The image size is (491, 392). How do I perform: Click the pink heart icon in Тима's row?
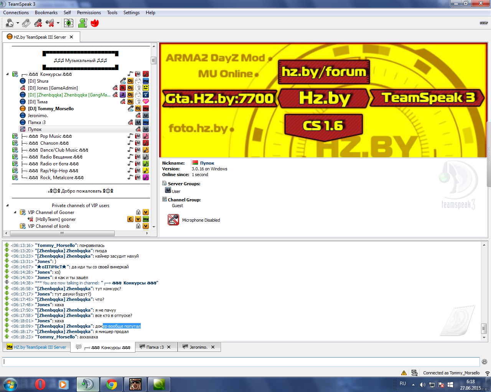(146, 101)
